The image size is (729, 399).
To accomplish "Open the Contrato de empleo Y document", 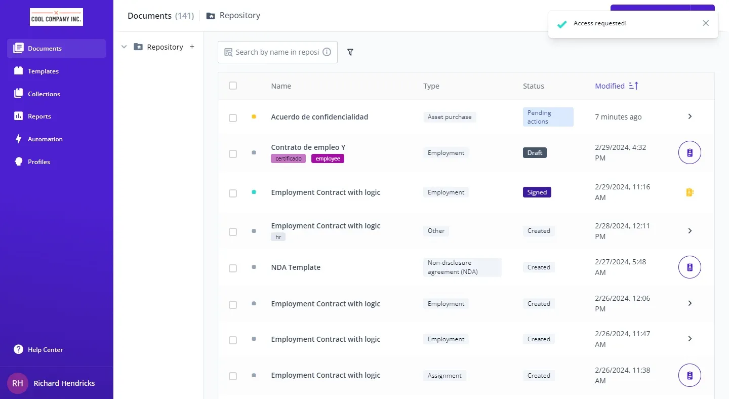I will tap(308, 147).
